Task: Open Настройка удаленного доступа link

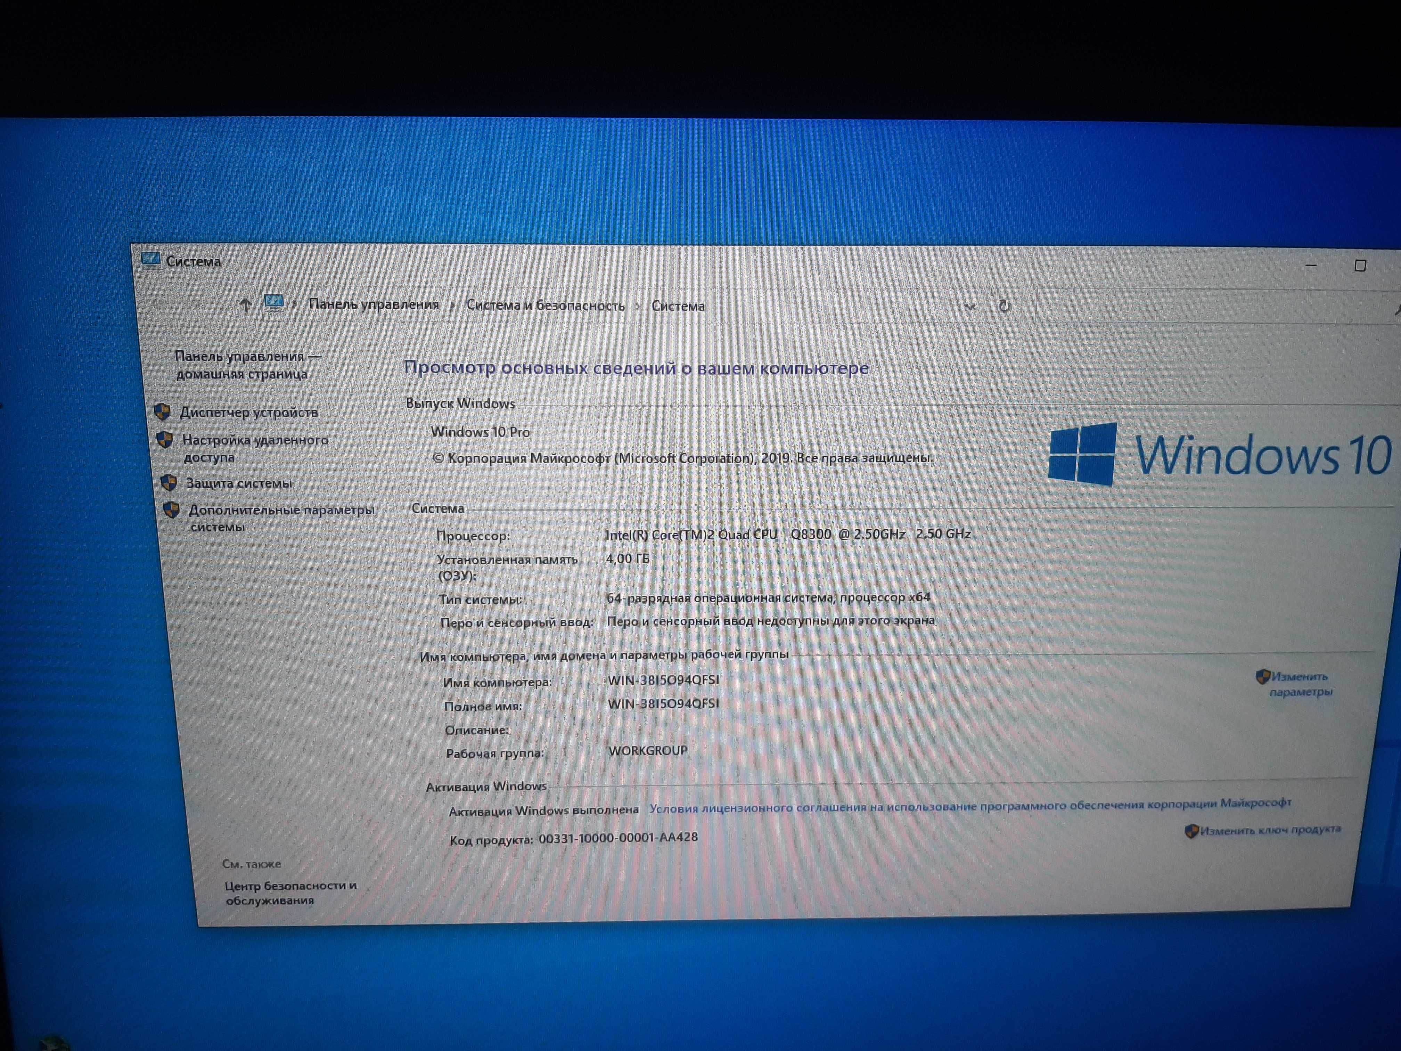Action: click(x=255, y=448)
